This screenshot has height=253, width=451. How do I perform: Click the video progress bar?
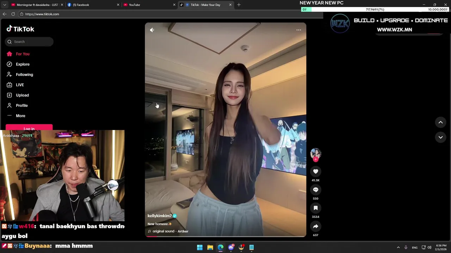click(225, 236)
